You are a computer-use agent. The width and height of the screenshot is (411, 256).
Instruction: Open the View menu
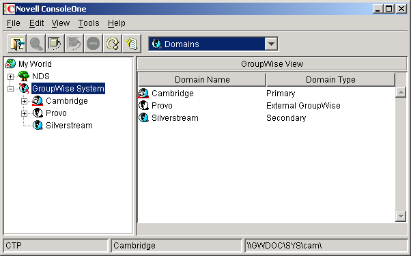tap(61, 23)
